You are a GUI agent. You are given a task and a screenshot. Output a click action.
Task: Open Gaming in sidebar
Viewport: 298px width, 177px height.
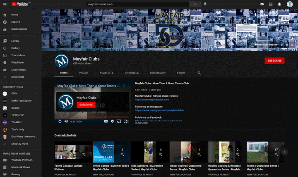pyautogui.click(x=20, y=175)
